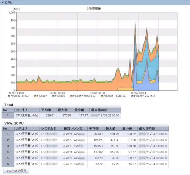Click the FVb0049 legend swatch

pyautogui.click(x=54, y=95)
